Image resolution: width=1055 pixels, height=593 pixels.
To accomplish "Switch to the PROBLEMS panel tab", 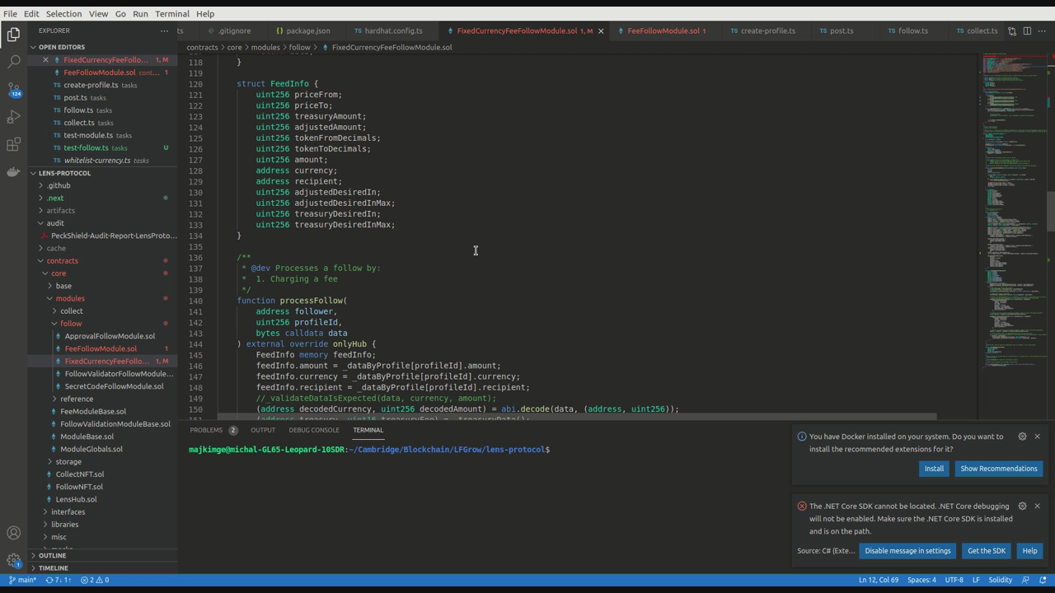I will click(x=213, y=430).
